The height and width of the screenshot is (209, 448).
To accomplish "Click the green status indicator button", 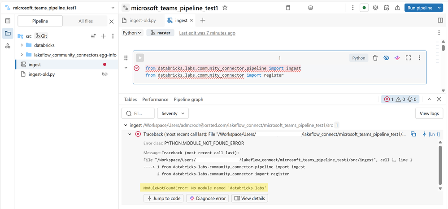I will (x=364, y=8).
